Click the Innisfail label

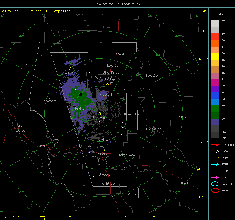[x=105, y=95]
